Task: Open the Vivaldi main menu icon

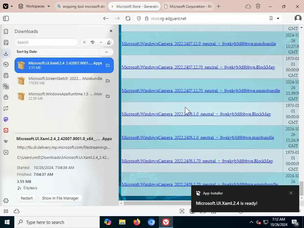Action: [6, 6]
